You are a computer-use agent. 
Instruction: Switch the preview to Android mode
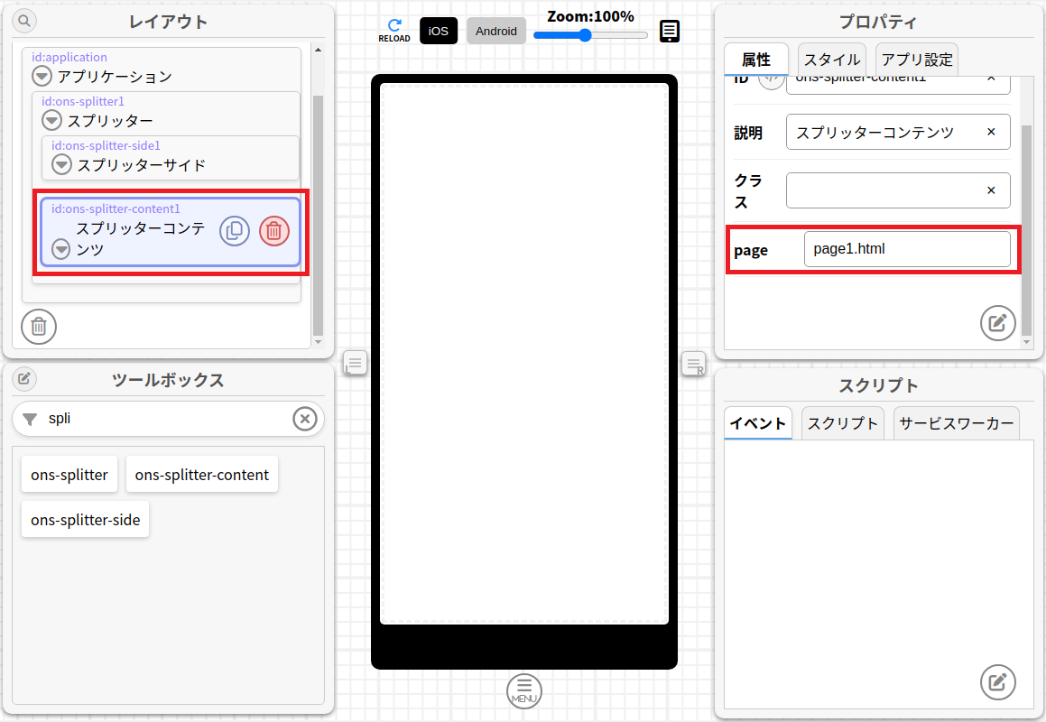(x=495, y=31)
